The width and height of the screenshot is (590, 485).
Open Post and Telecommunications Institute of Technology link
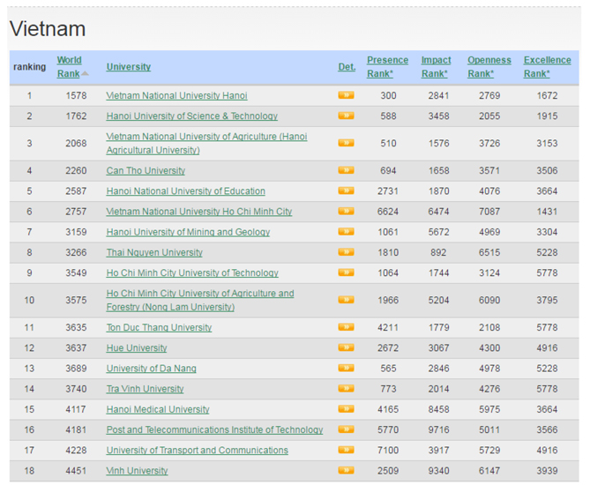[214, 429]
